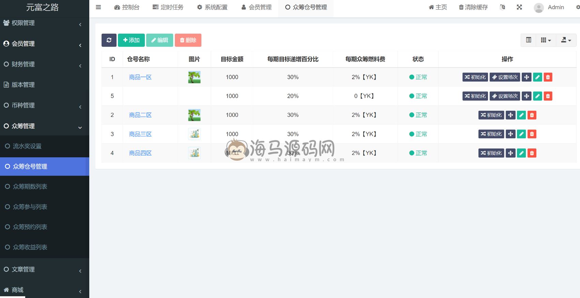580x298 pixels.
Task: Click the language switch icon in top bar
Action: pyautogui.click(x=502, y=7)
